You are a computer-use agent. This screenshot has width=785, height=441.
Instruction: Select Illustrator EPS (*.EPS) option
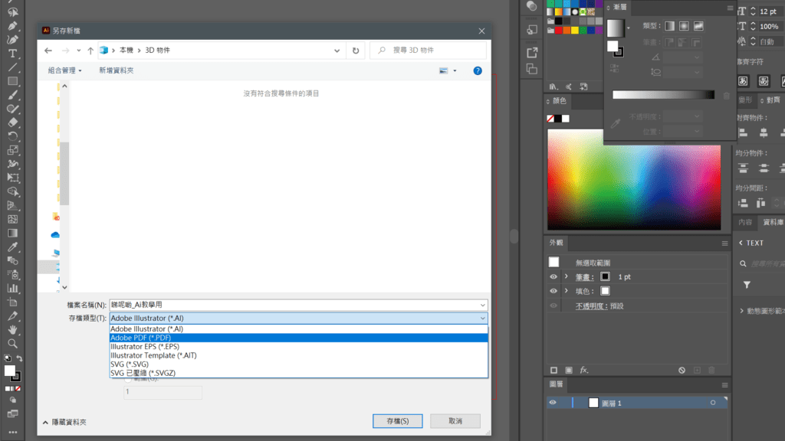pos(298,346)
